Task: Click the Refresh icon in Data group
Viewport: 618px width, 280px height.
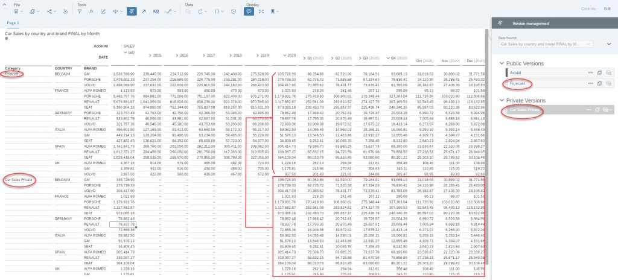Action: 200,11
